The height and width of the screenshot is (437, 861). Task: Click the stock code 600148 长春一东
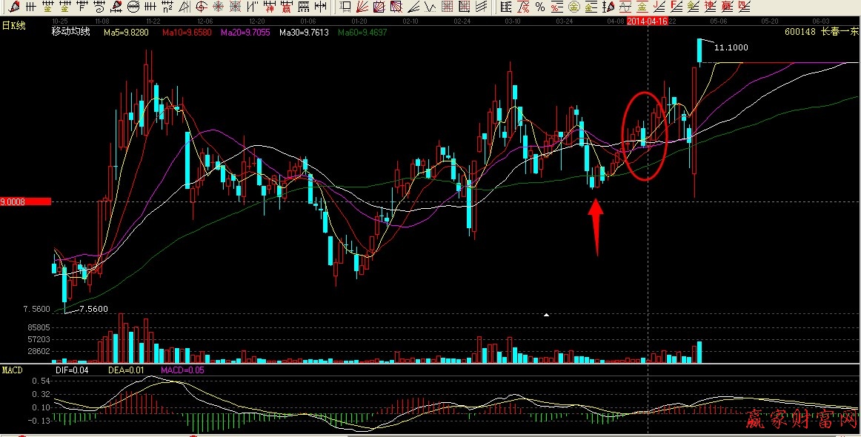click(x=823, y=33)
